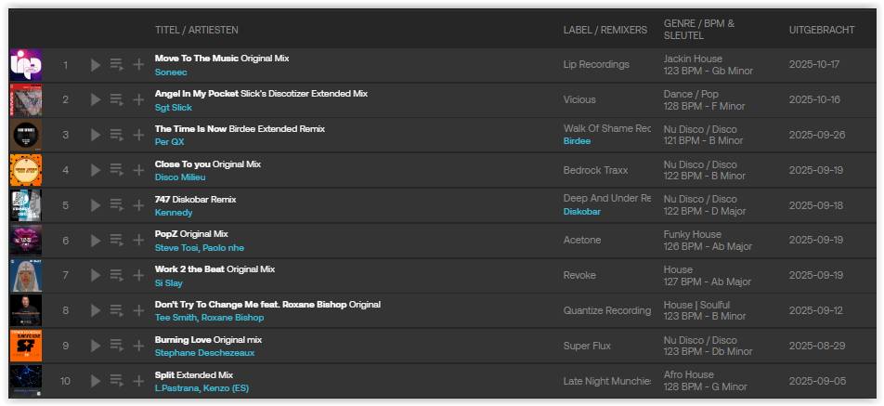Play Work 2 the Beat track
Image resolution: width=884 pixels, height=406 pixels.
tap(95, 277)
